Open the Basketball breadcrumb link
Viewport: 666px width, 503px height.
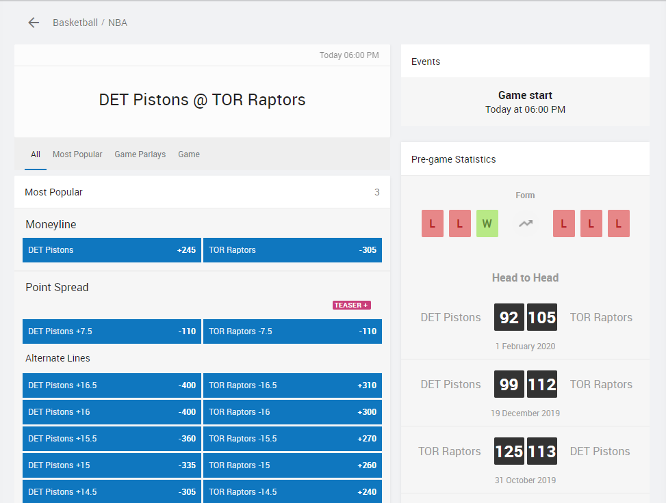click(x=75, y=23)
